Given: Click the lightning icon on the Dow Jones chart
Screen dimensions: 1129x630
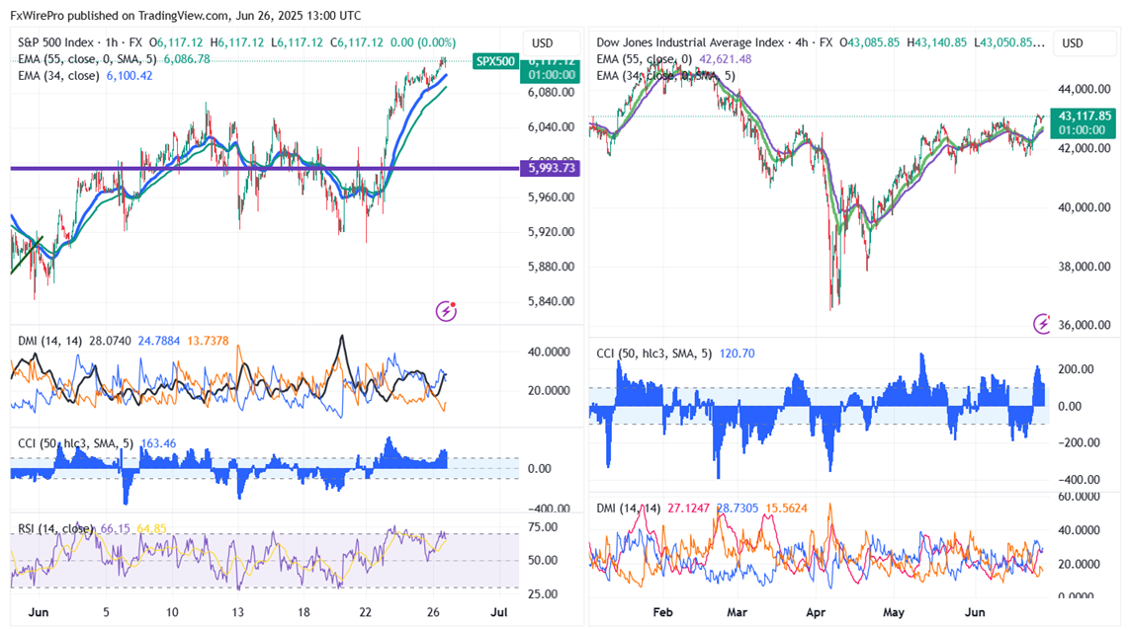Looking at the screenshot, I should (x=1042, y=324).
